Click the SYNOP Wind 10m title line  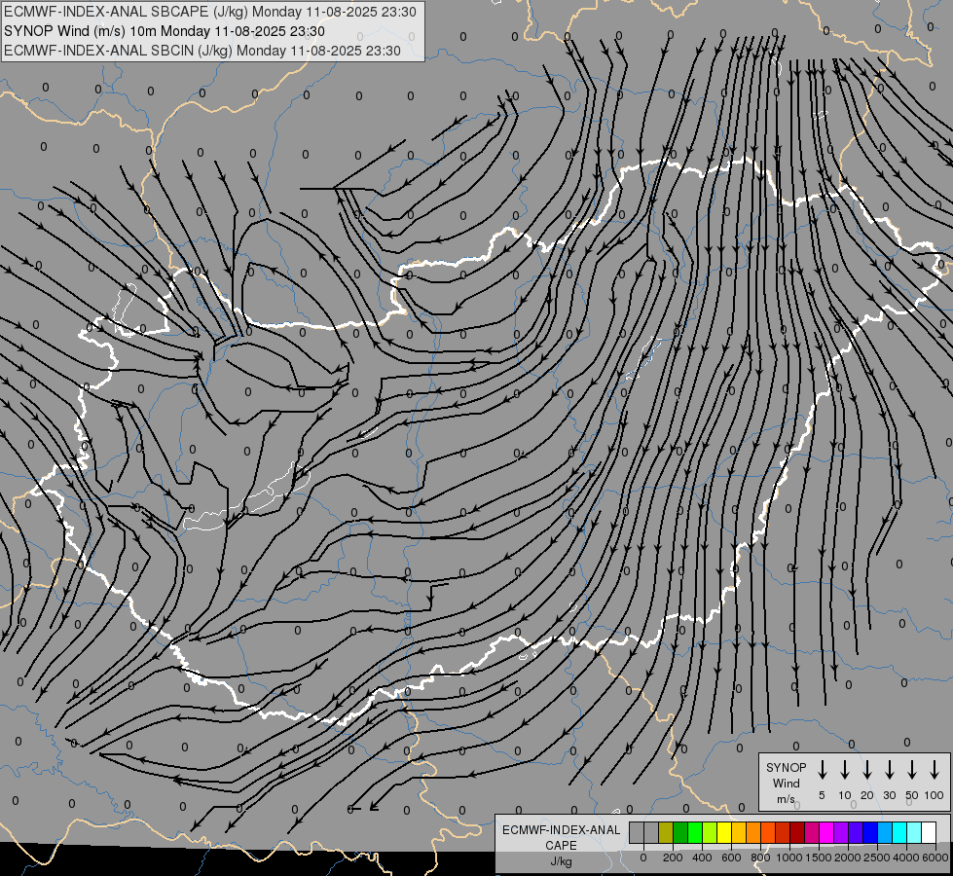click(x=165, y=31)
